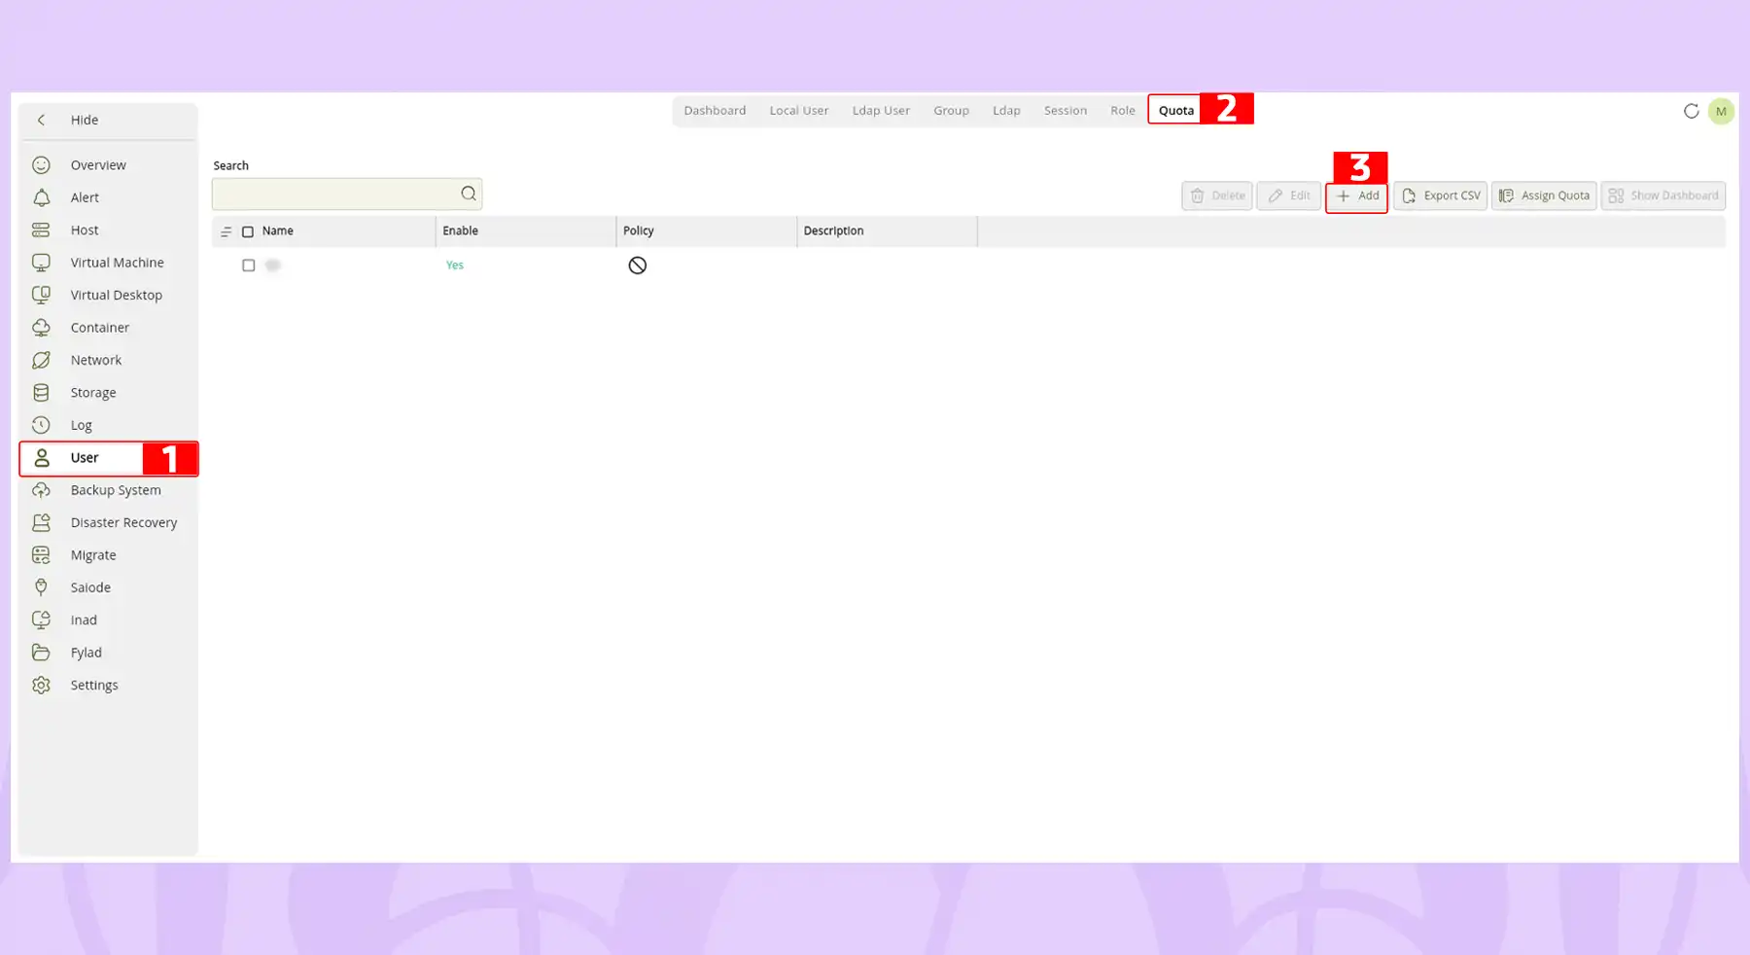Open the user avatar M icon

(1720, 111)
